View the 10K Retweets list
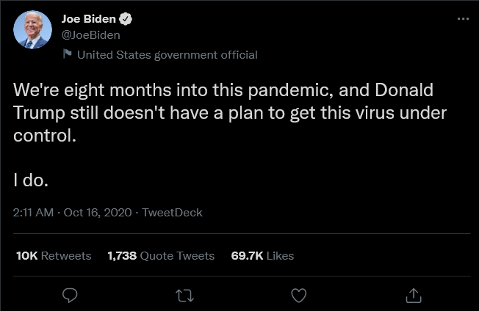 54,256
